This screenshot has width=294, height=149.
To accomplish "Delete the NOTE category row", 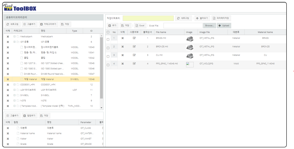I will 8,101.
